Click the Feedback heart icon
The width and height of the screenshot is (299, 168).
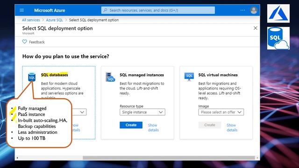coord(25,42)
